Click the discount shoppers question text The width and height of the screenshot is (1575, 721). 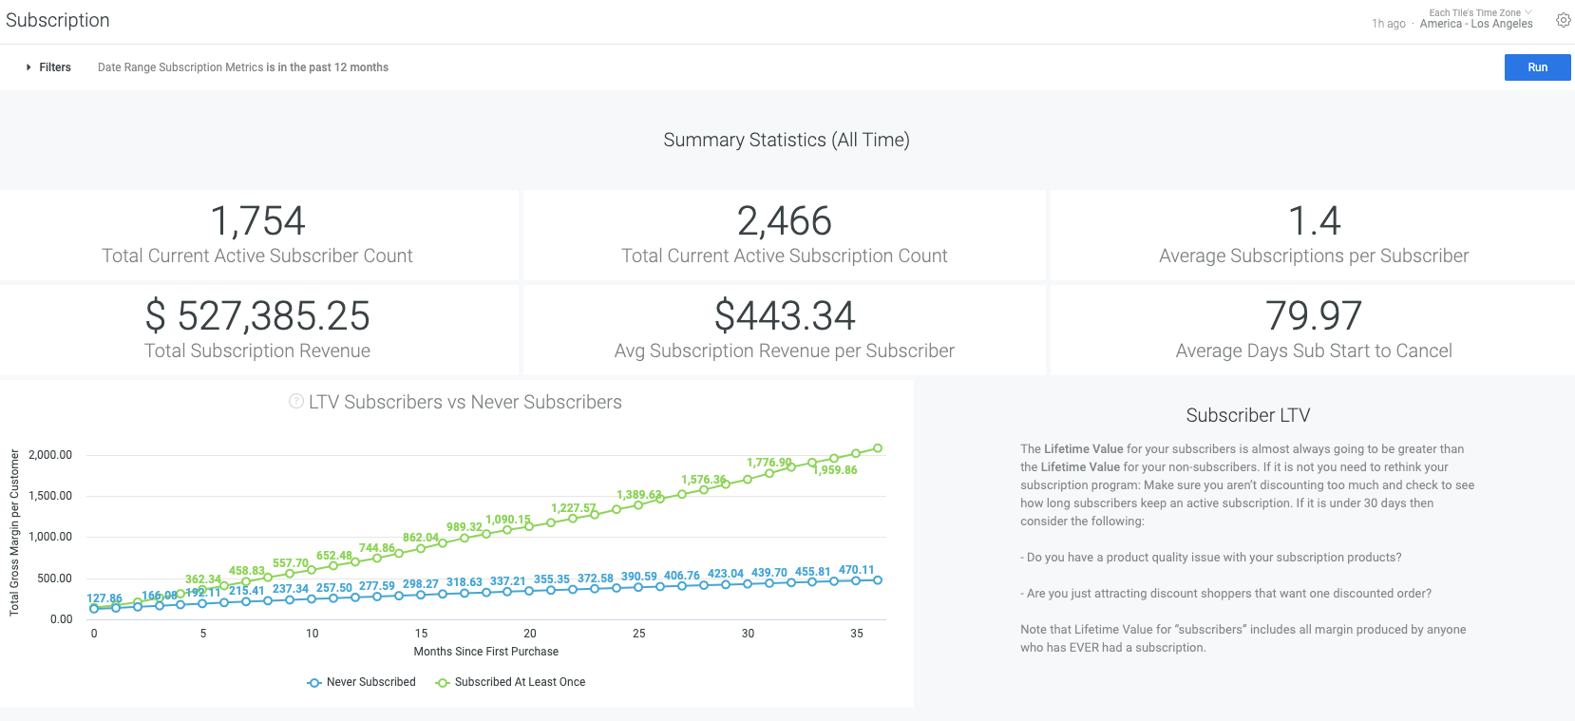(x=1226, y=594)
